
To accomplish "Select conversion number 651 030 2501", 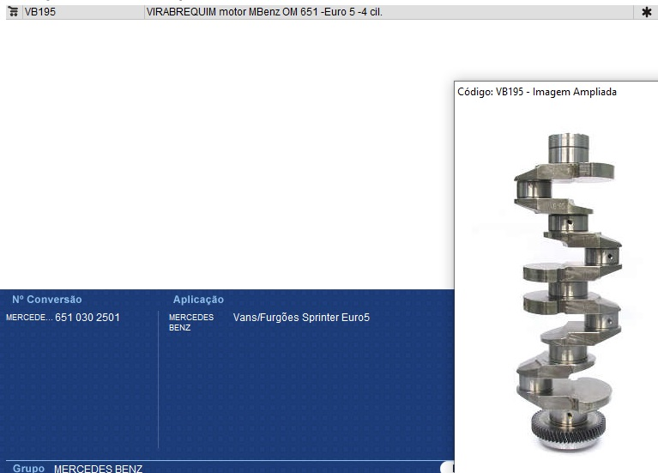I will tap(88, 318).
